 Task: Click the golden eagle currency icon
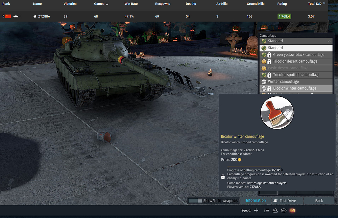[240, 160]
